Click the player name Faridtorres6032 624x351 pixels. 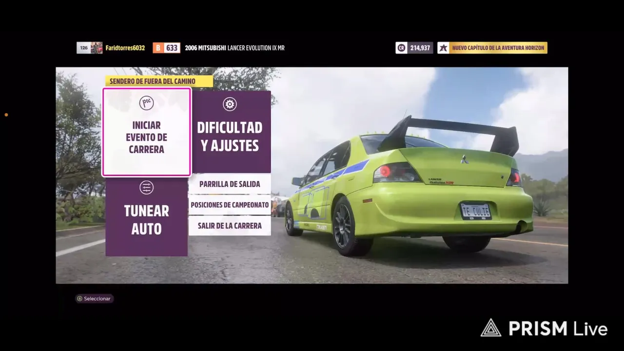125,48
